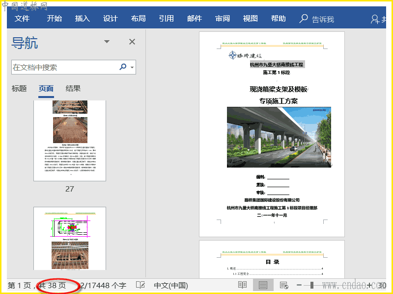Click the zoom out minus button
This screenshot has width=393, height=294.
click(x=299, y=285)
